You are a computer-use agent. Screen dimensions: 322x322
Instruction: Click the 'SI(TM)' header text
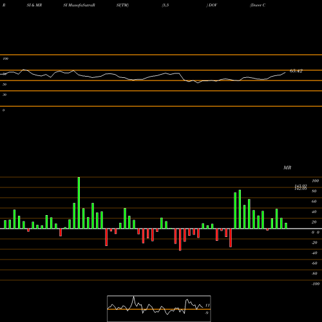tap(122, 5)
